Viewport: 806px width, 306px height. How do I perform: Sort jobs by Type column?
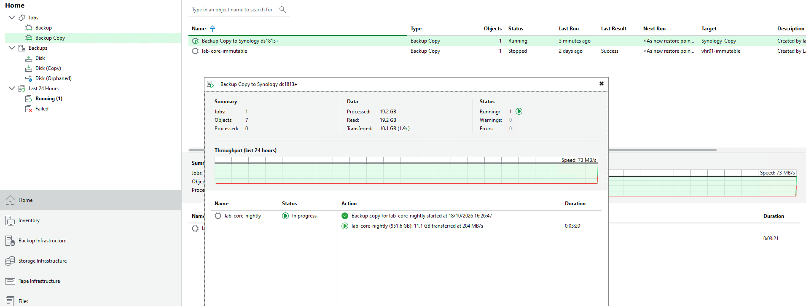(x=416, y=29)
